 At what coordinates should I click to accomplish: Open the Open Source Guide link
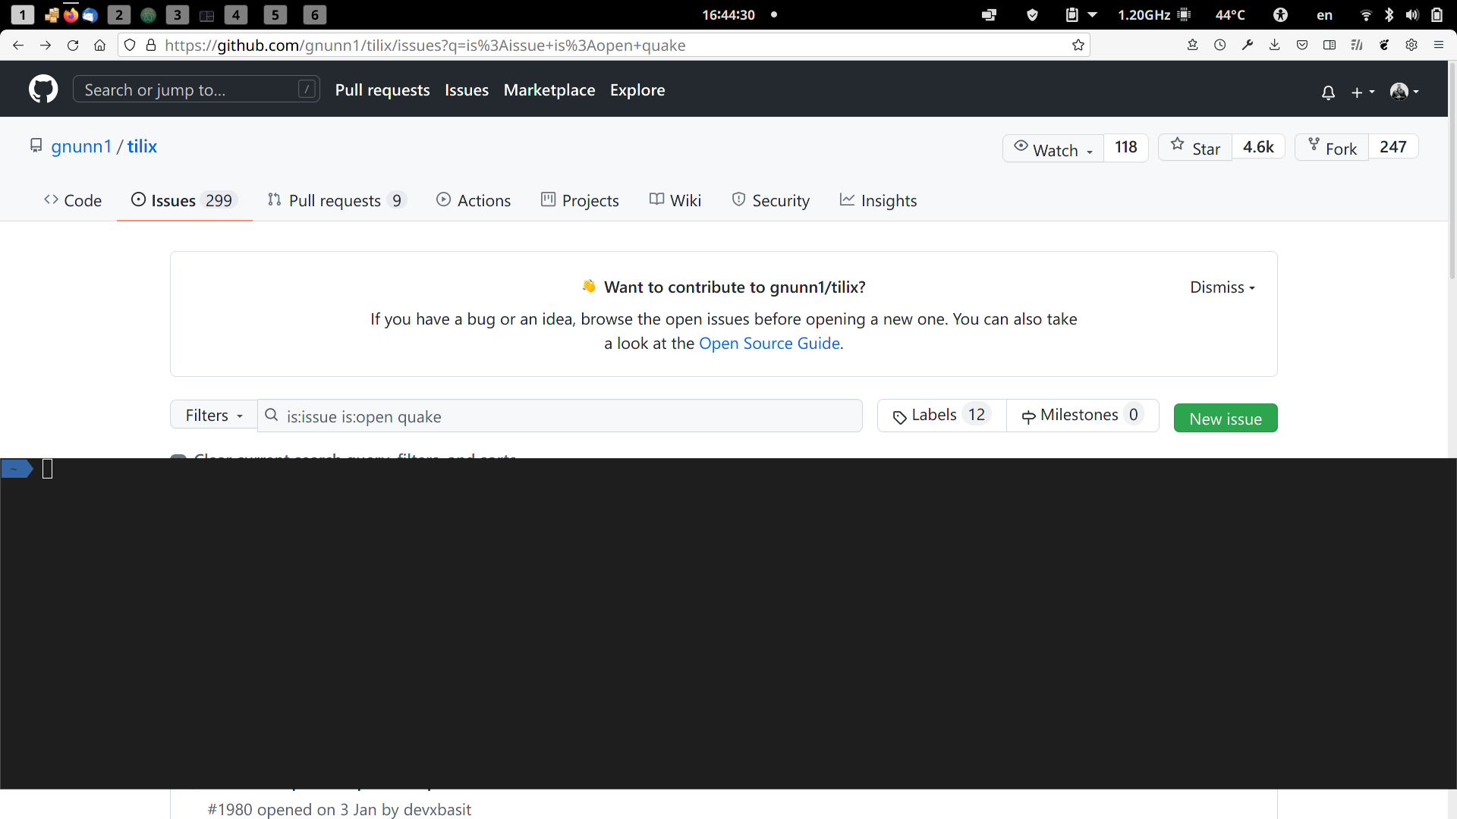[769, 344]
